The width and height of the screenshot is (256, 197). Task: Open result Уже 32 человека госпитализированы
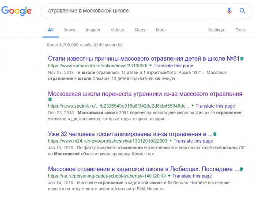tap(130, 134)
